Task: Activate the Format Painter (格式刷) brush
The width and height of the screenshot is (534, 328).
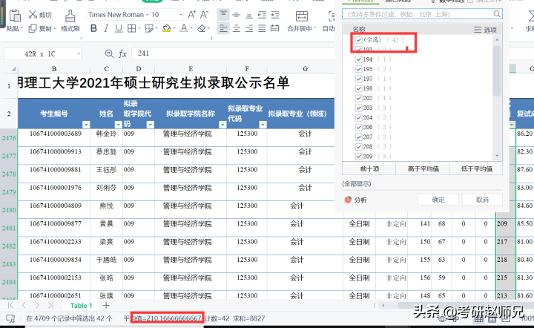Action: click(x=70, y=16)
